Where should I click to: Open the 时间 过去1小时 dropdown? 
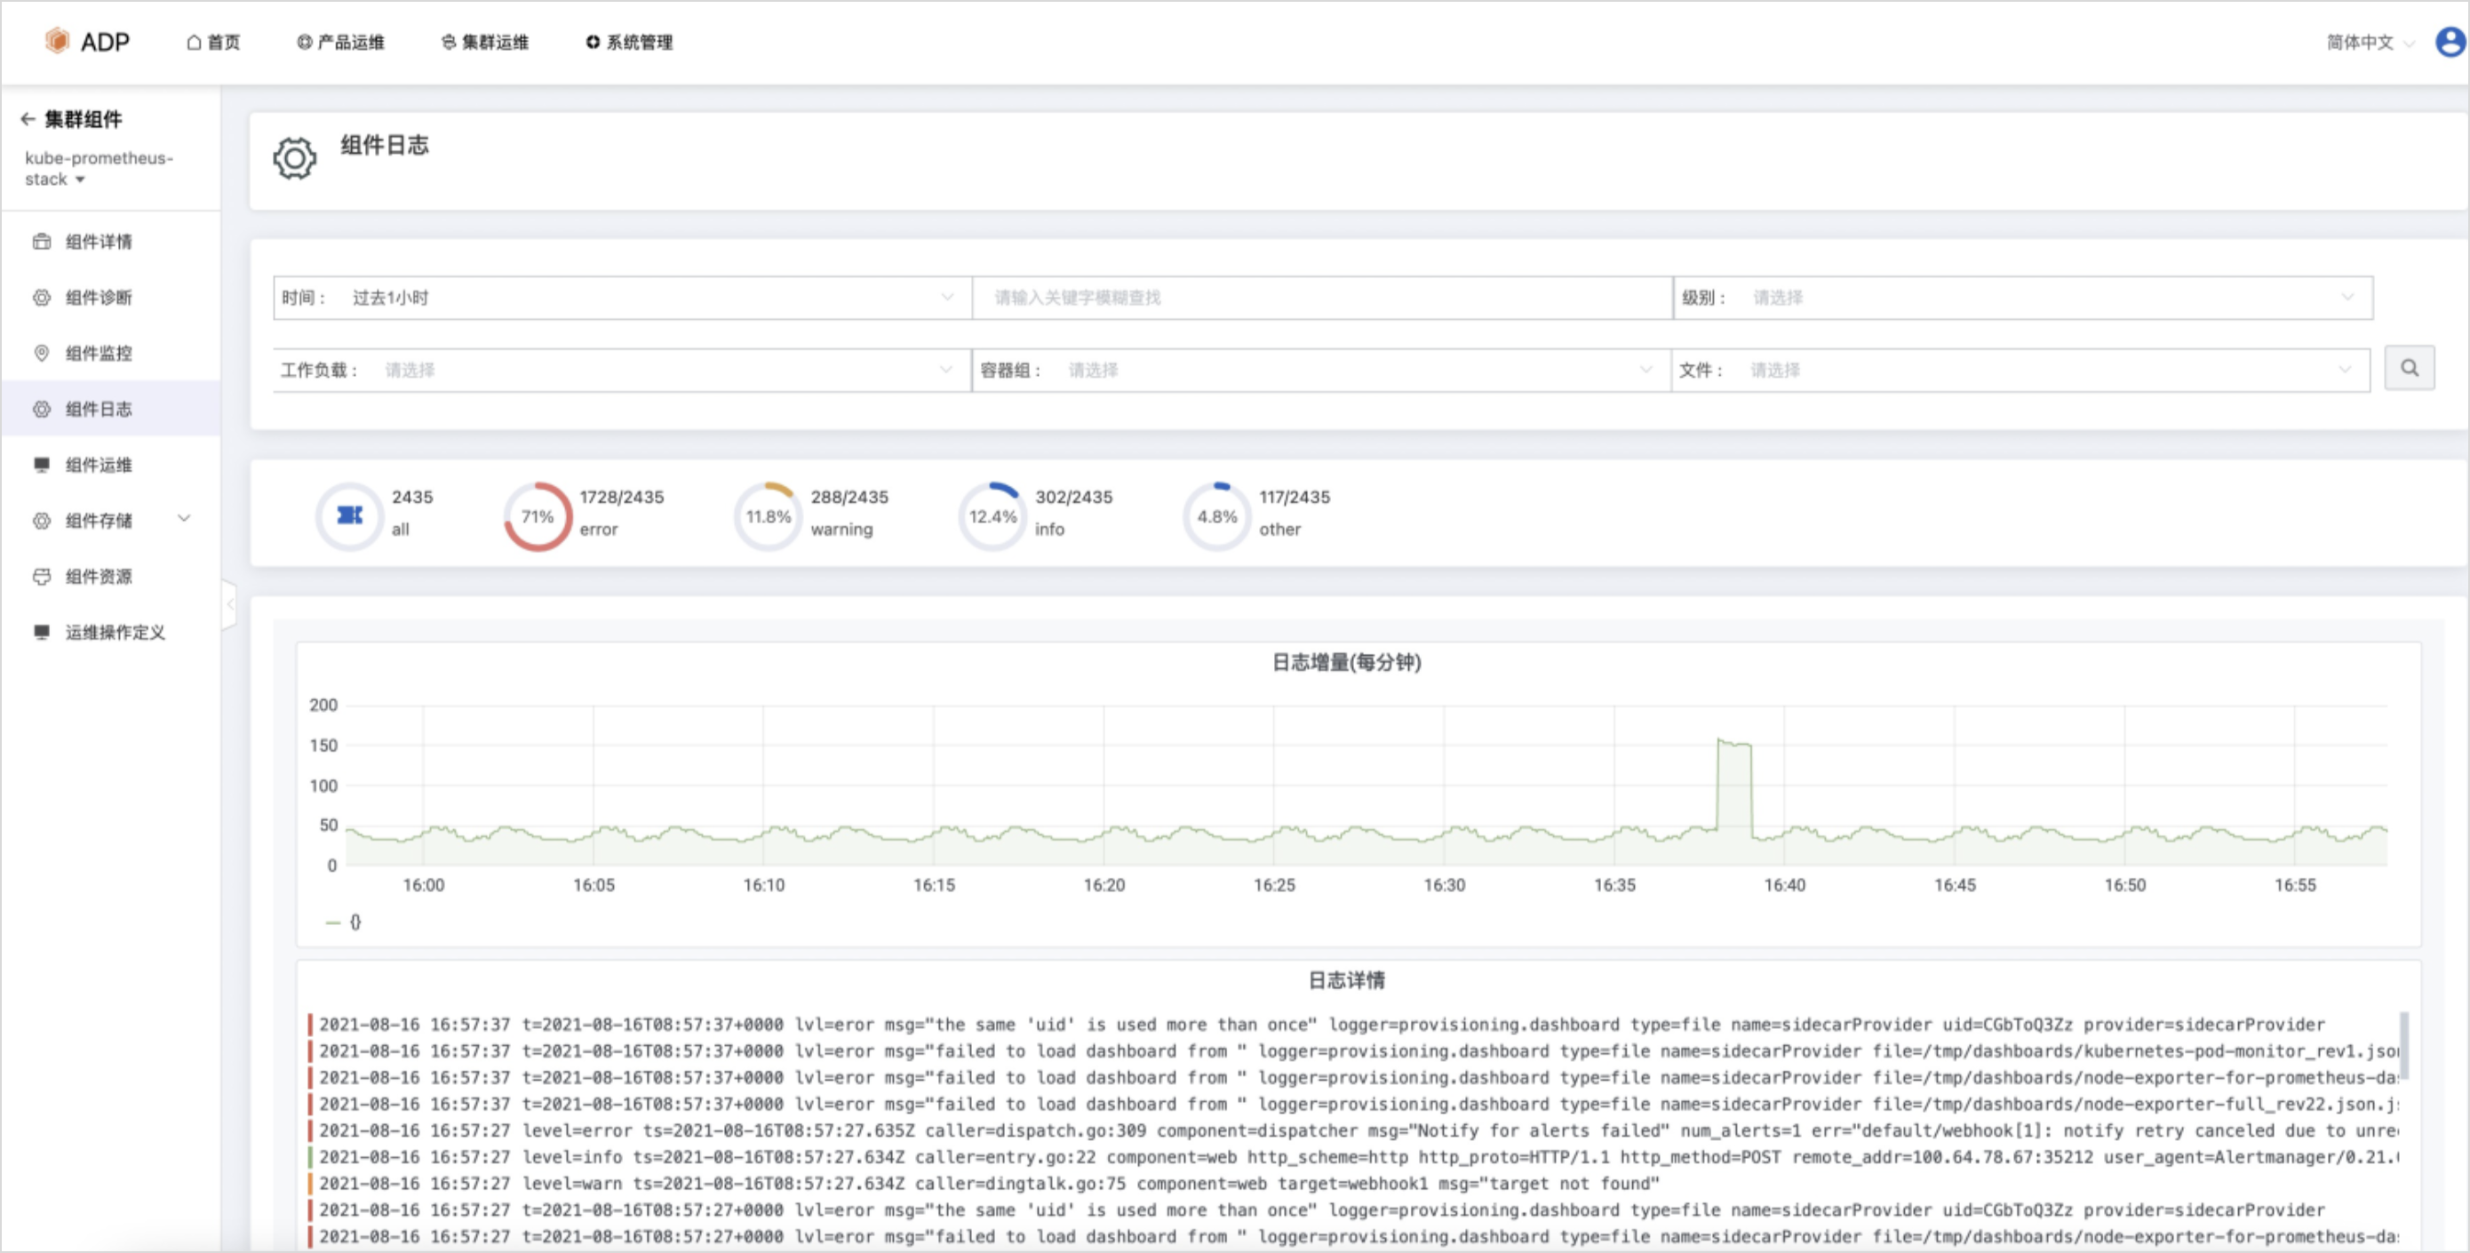click(621, 297)
